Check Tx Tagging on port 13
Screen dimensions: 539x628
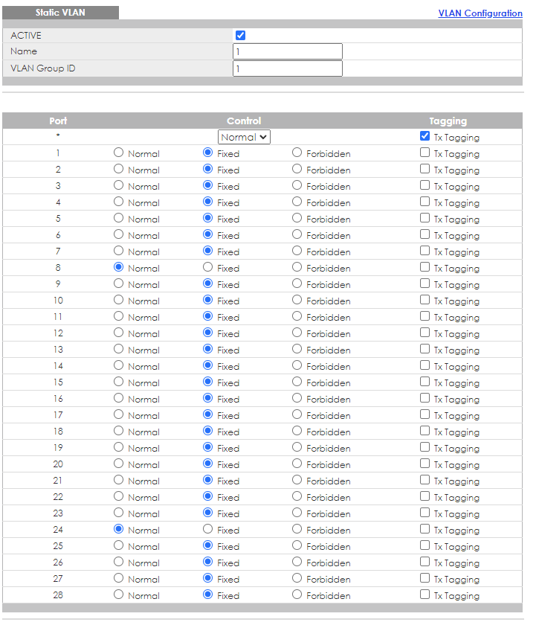point(425,349)
